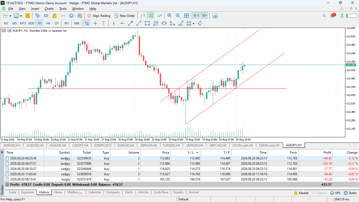Take a chart screenshot with camera icon
The width and height of the screenshot is (359, 202).
215,16
